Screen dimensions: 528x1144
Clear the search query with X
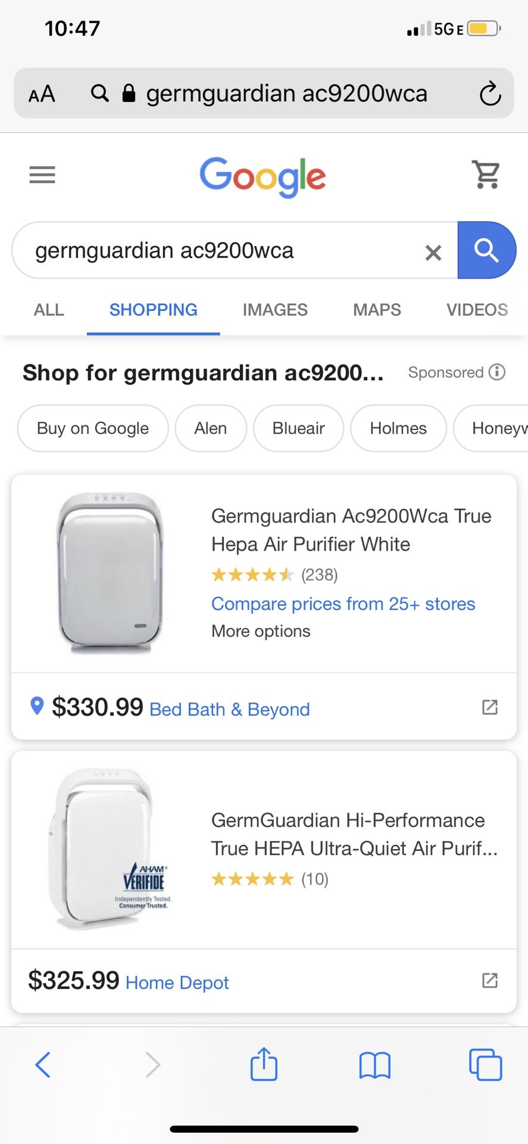(433, 253)
